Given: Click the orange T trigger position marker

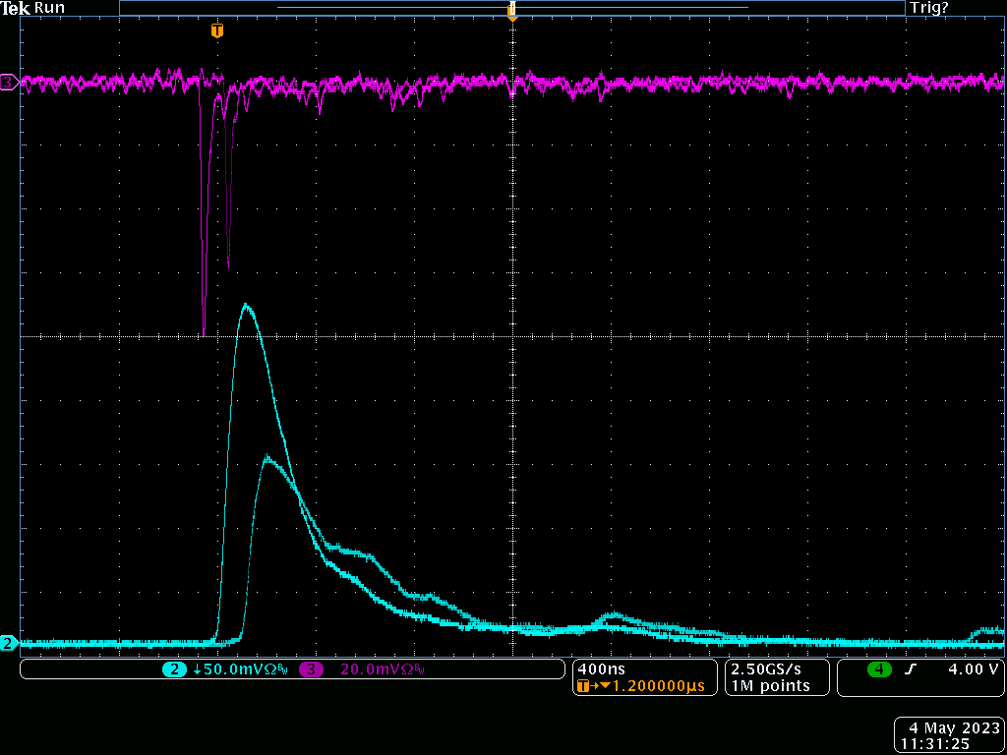Looking at the screenshot, I should pyautogui.click(x=217, y=31).
